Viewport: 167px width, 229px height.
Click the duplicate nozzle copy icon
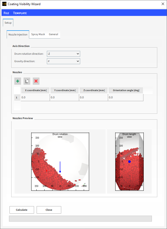pos(27,81)
